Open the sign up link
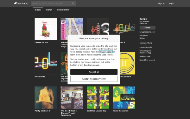The width and height of the screenshot is (190, 119). point(161,3)
